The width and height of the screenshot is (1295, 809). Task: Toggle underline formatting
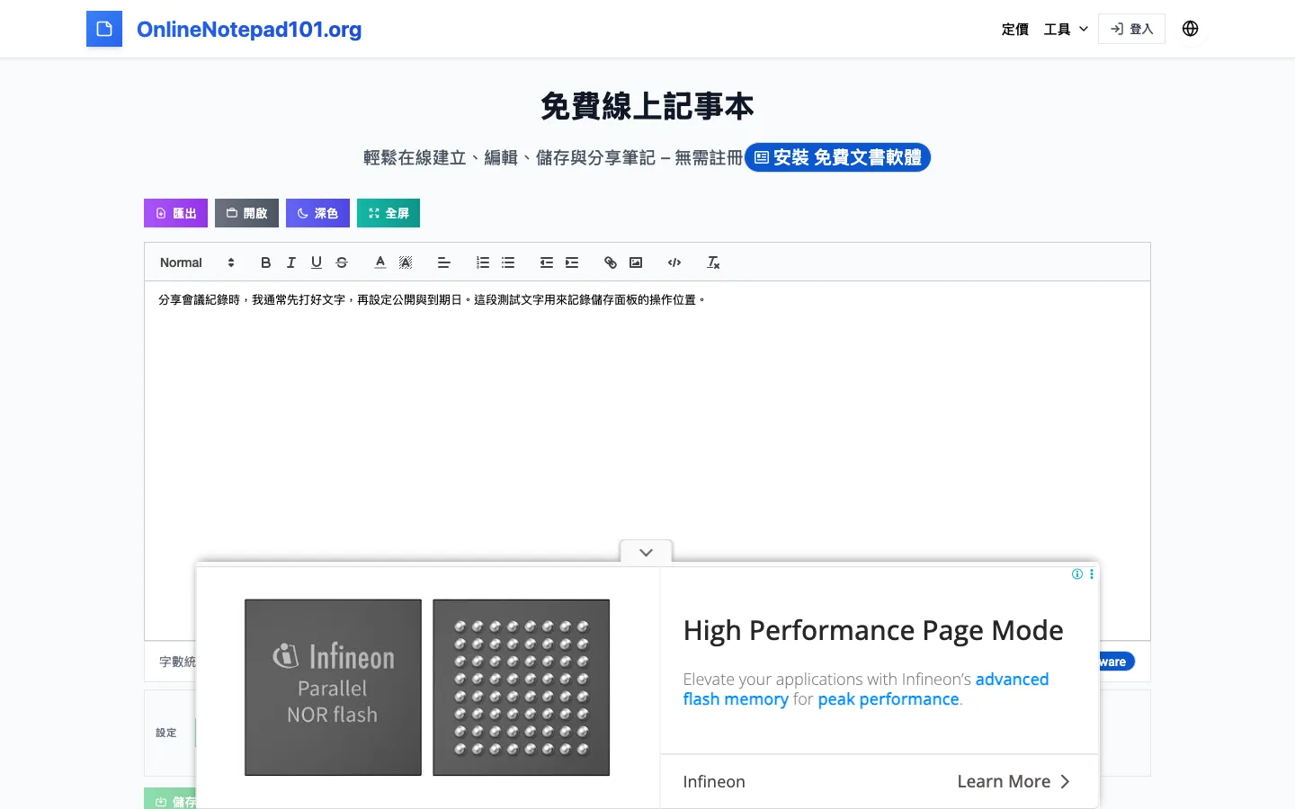(316, 262)
